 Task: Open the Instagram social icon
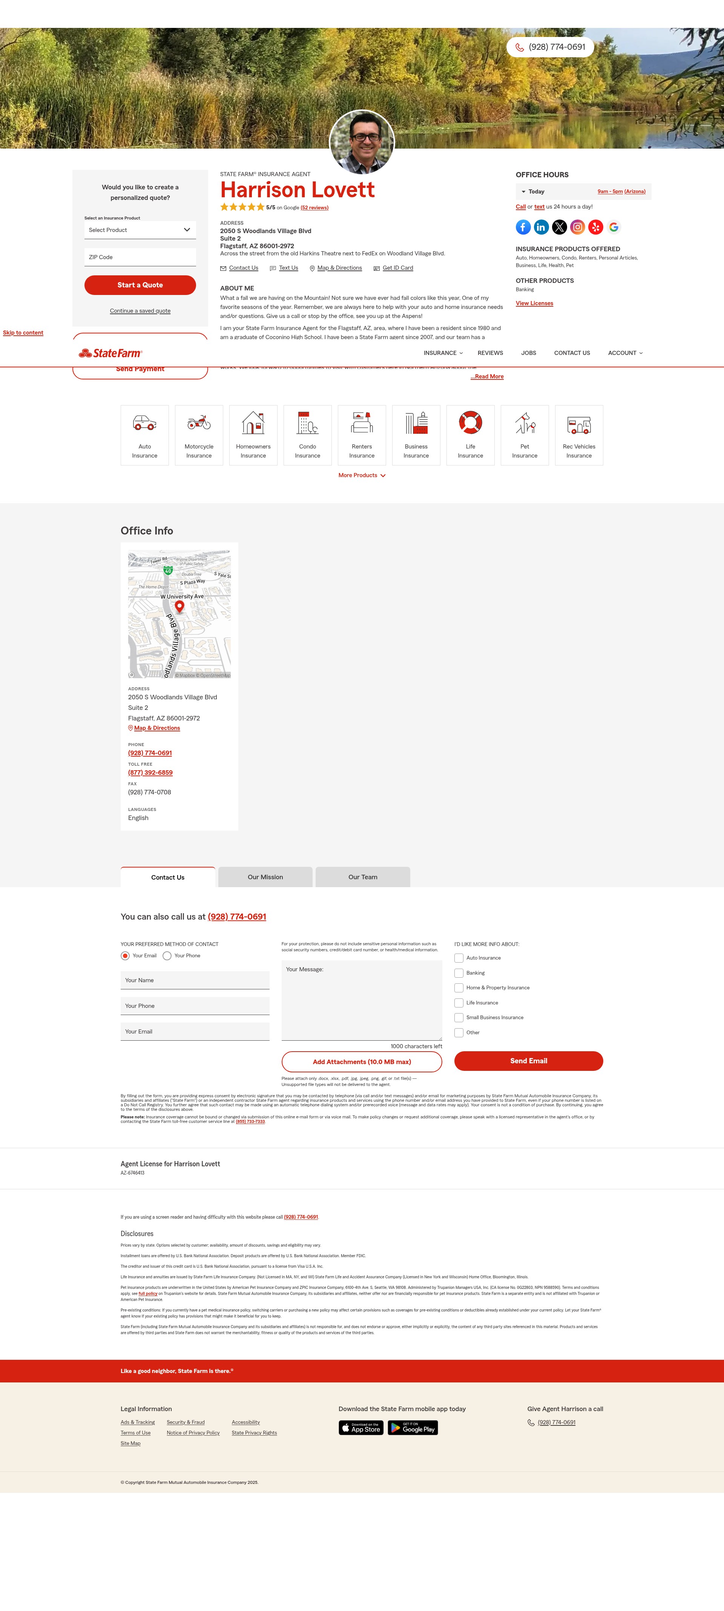pyautogui.click(x=578, y=227)
